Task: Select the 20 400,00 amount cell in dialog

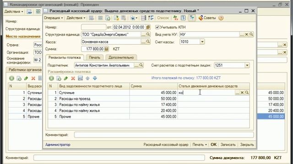Action: (153, 110)
